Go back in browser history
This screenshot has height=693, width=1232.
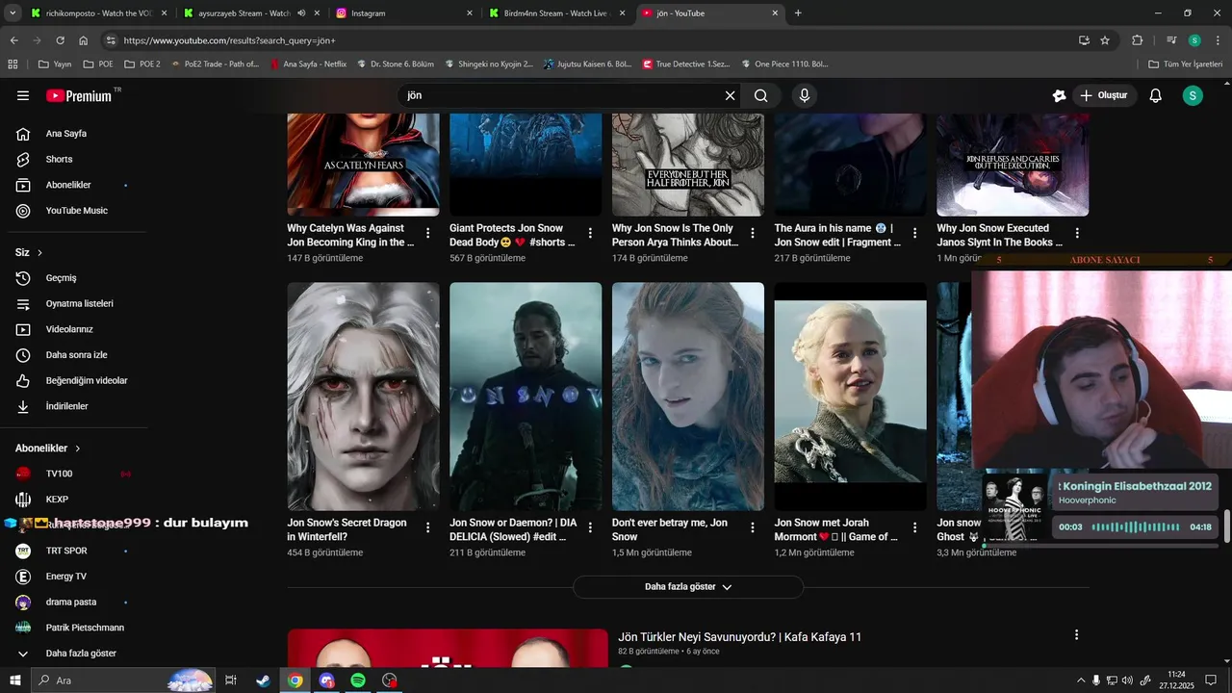13,40
